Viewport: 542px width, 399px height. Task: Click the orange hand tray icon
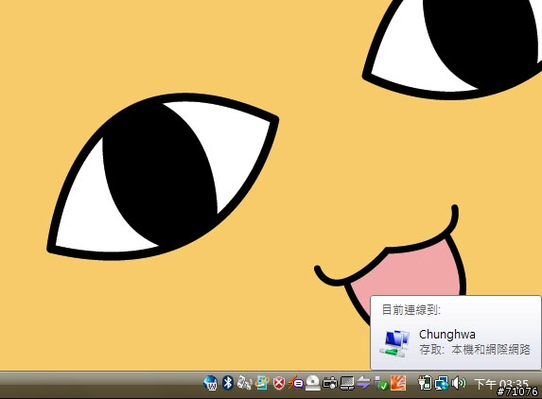(x=398, y=383)
